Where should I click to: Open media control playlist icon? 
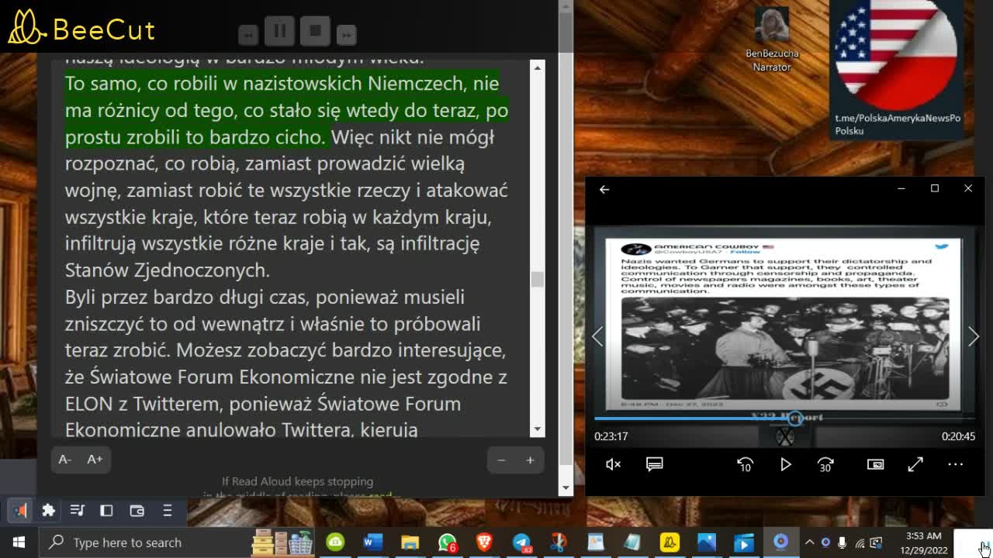tap(77, 510)
